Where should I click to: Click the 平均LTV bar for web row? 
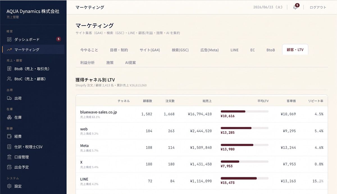[245, 128]
